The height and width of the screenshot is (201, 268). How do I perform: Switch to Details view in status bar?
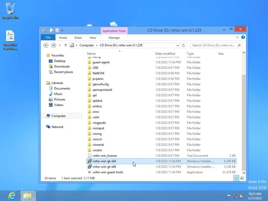point(236,178)
